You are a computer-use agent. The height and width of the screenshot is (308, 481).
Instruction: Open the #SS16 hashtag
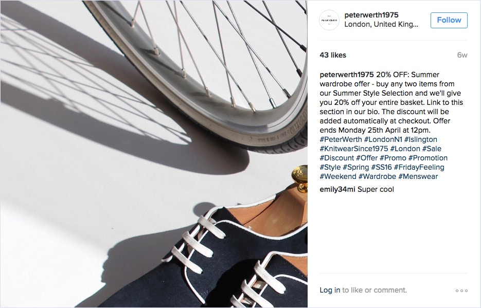tap(381, 167)
